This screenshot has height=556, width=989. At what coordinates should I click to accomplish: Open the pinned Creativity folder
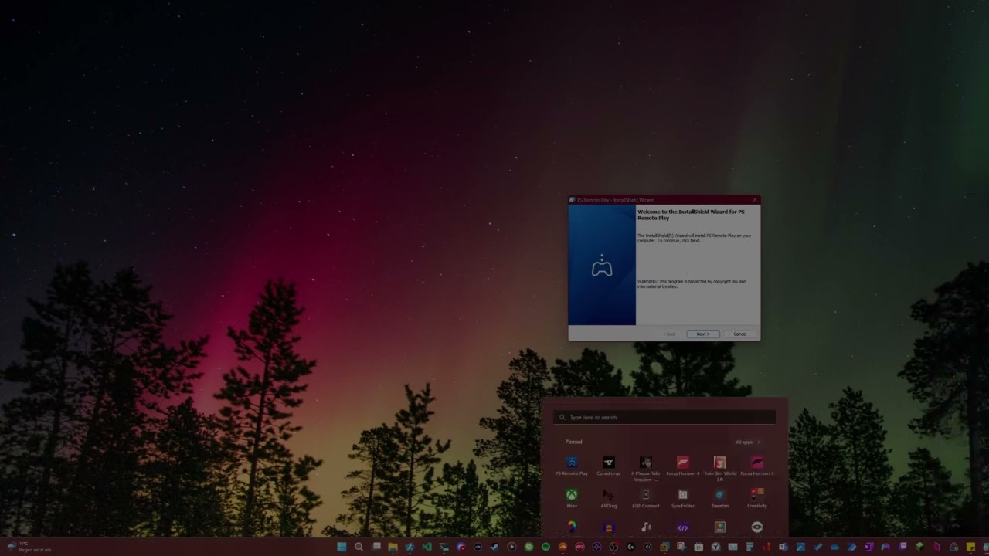point(757,498)
